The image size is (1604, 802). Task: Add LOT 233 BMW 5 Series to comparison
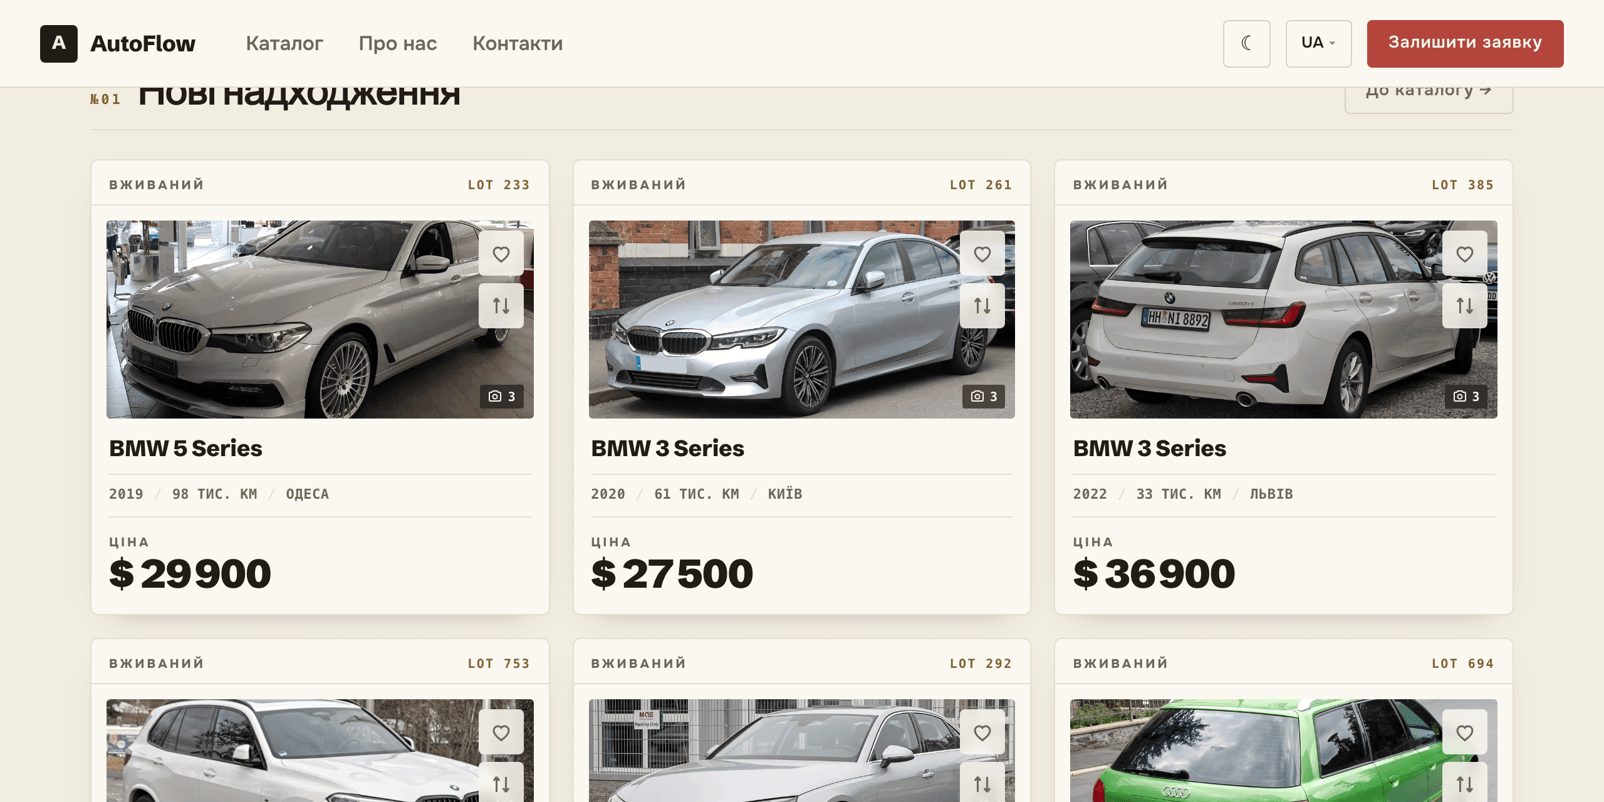(x=501, y=306)
